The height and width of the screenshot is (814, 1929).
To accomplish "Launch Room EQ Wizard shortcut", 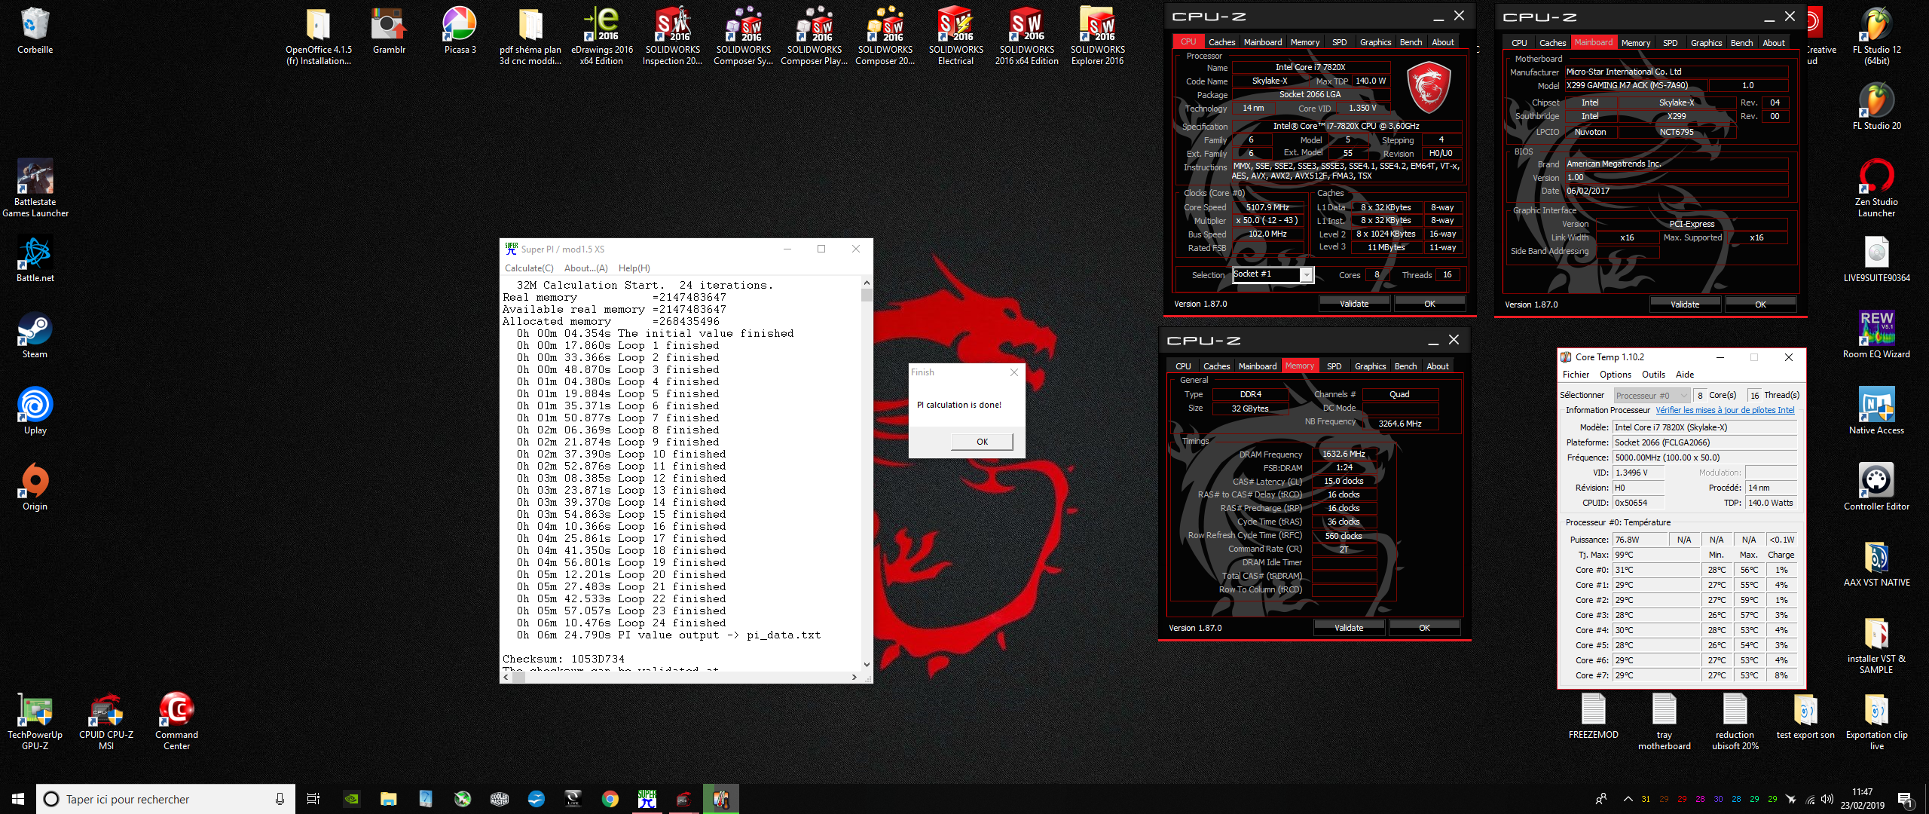I will 1876,335.
